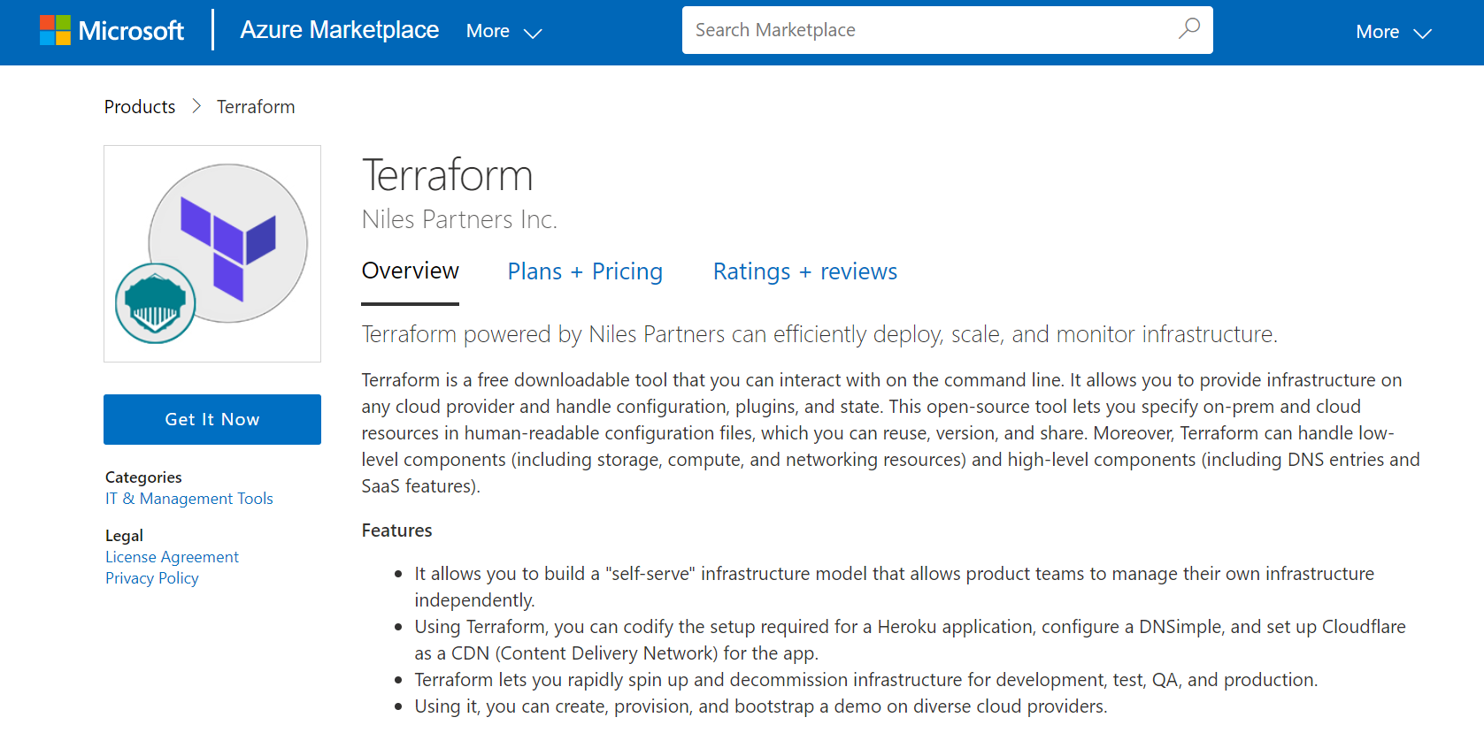Click the Niles Partners teal badge icon
This screenshot has height=748, width=1484.
coord(156,303)
